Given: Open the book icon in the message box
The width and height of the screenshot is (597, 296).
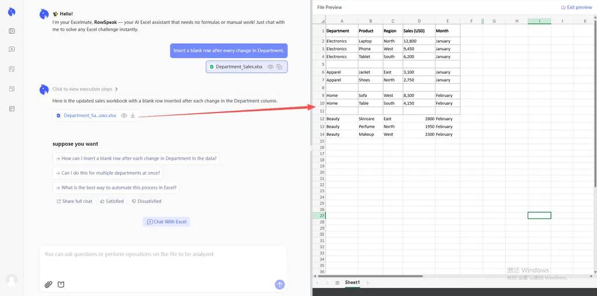Looking at the screenshot, I should [x=61, y=284].
